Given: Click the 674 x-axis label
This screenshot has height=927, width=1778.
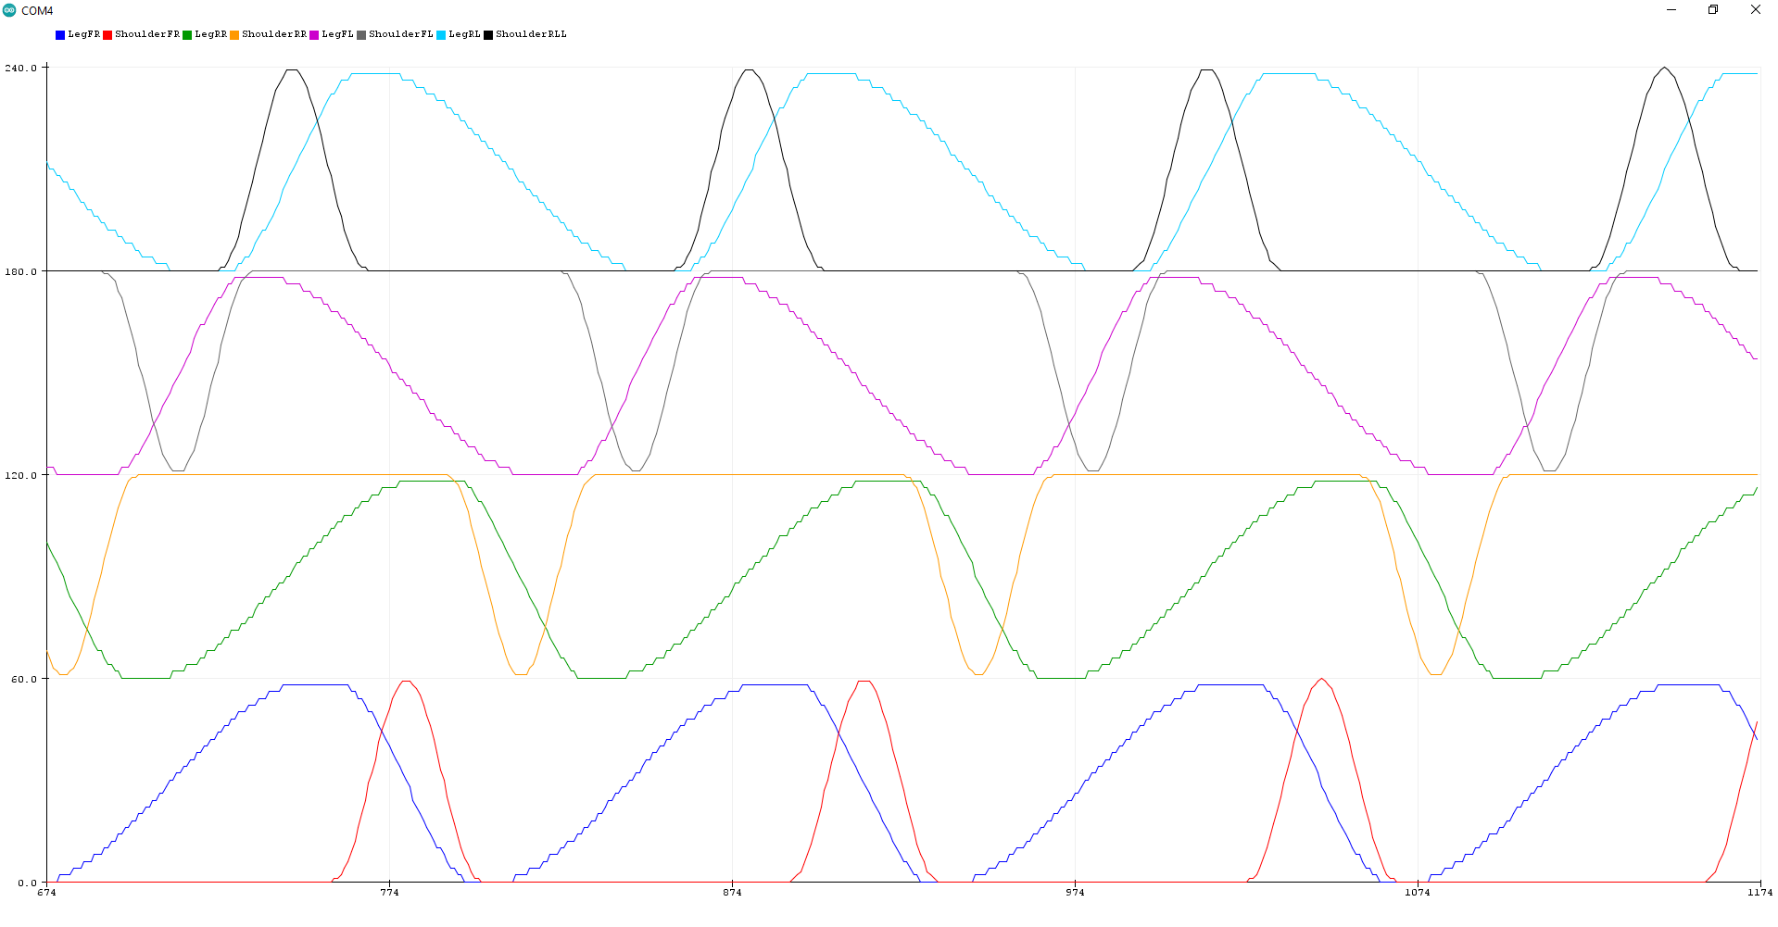Looking at the screenshot, I should (x=46, y=893).
